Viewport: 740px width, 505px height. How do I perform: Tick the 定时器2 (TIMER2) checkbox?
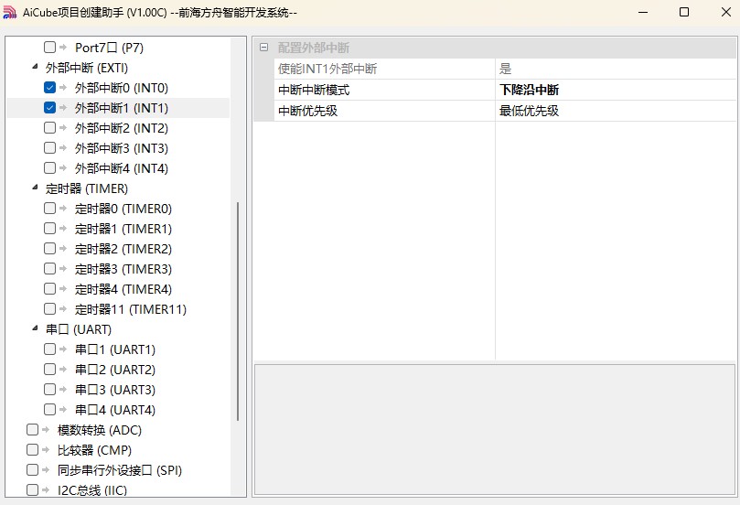tap(49, 248)
